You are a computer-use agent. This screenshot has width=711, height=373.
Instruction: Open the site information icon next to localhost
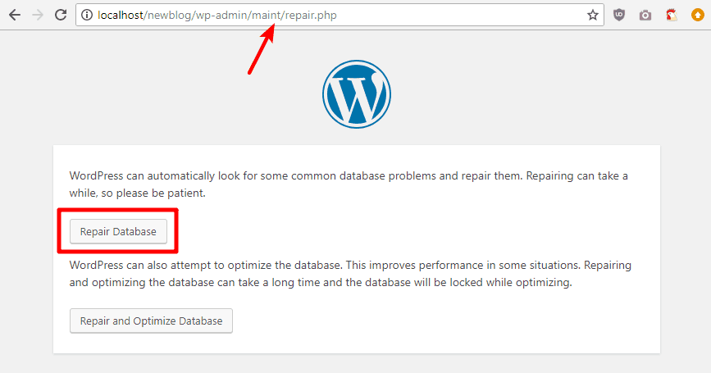87,15
